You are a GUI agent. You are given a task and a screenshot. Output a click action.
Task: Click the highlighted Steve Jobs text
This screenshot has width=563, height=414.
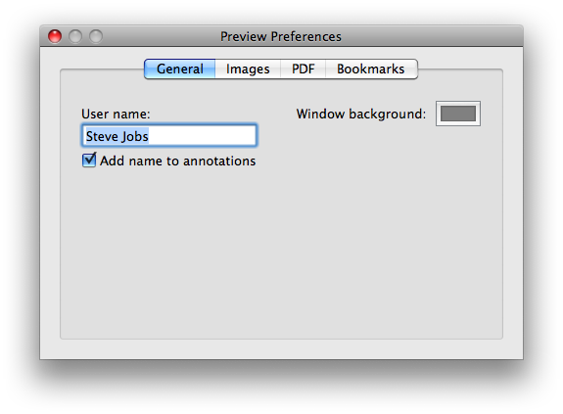click(117, 136)
